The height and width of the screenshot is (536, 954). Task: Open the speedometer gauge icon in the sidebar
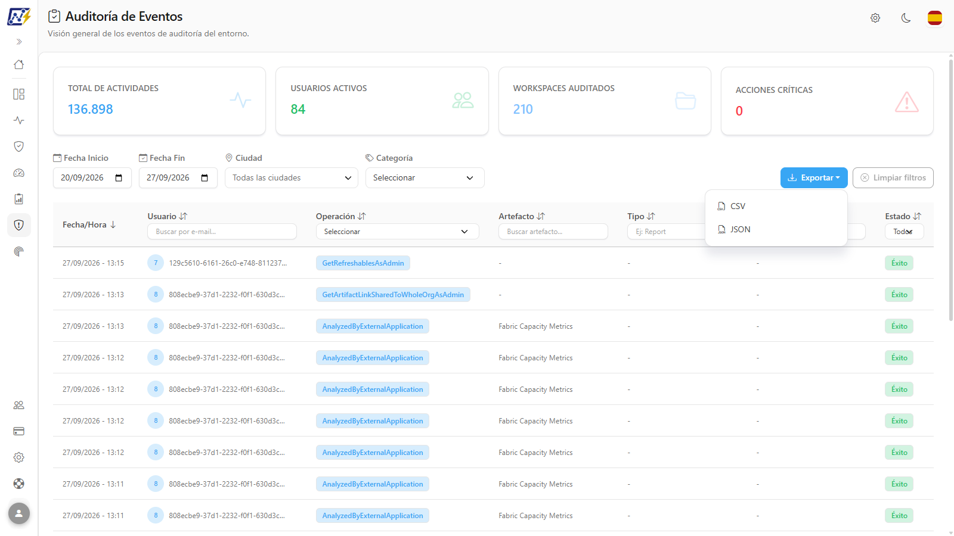click(x=19, y=173)
